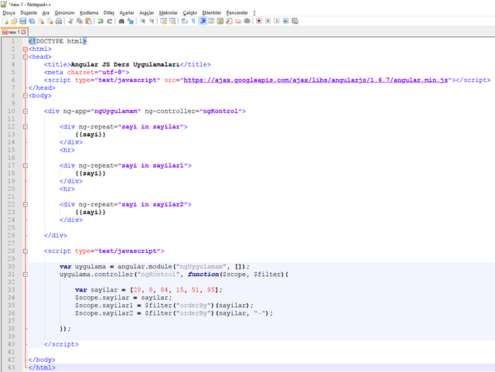
Task: Click the "orderBy" string on line 36
Action: pyautogui.click(x=193, y=313)
